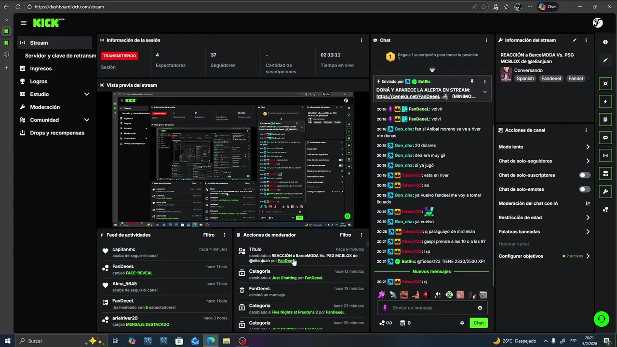Unpin the BotRix pinned message with pin icon
The width and height of the screenshot is (617, 347).
tap(472, 81)
